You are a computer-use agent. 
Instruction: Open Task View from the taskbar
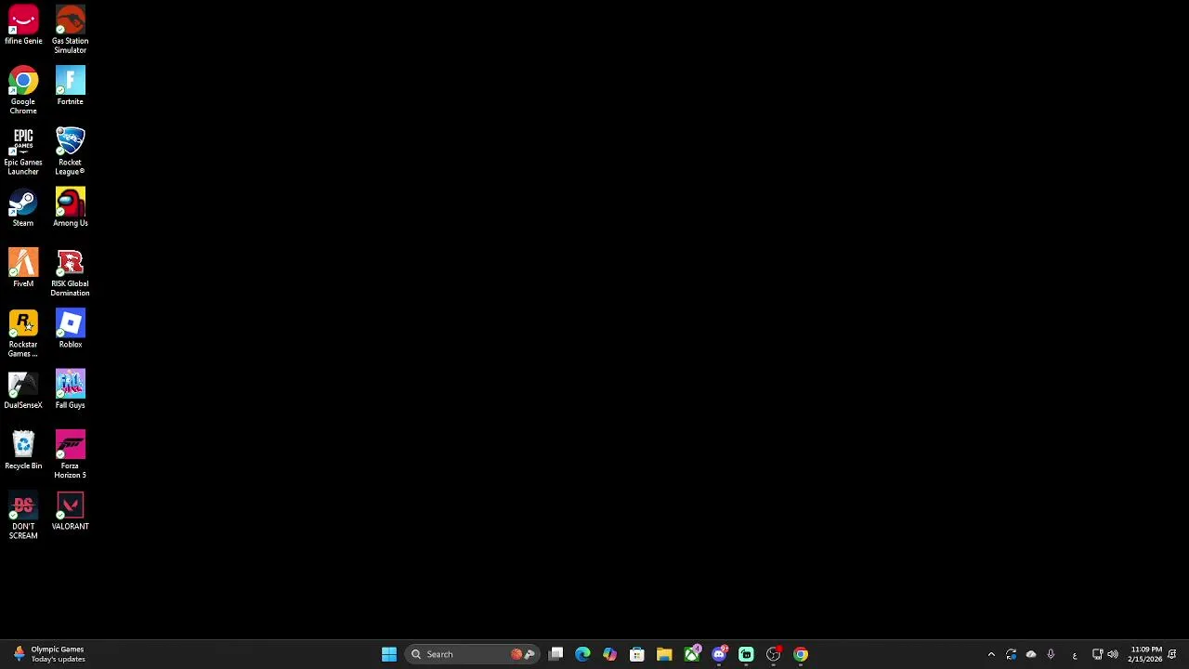click(555, 654)
